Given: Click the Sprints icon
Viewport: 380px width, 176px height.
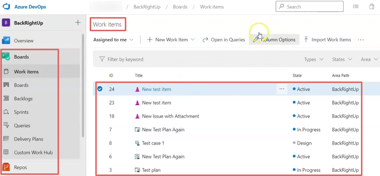Looking at the screenshot, I should point(6,112).
